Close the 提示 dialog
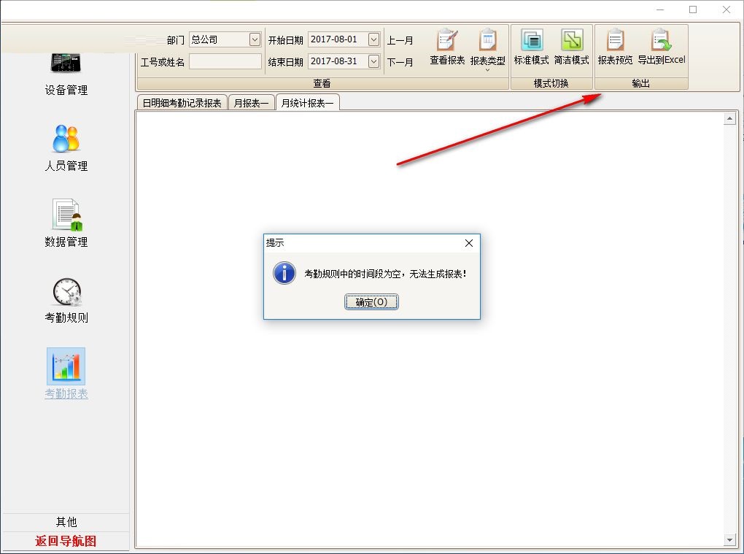Screen dimensions: 744x554 pyautogui.click(x=469, y=243)
